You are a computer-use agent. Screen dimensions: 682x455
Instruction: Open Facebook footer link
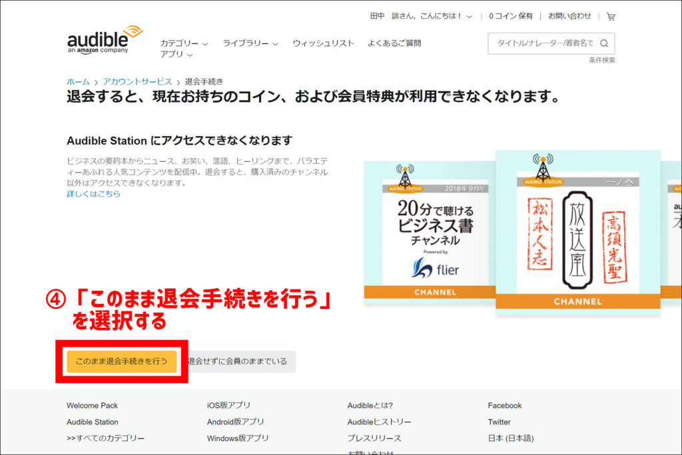coord(505,406)
